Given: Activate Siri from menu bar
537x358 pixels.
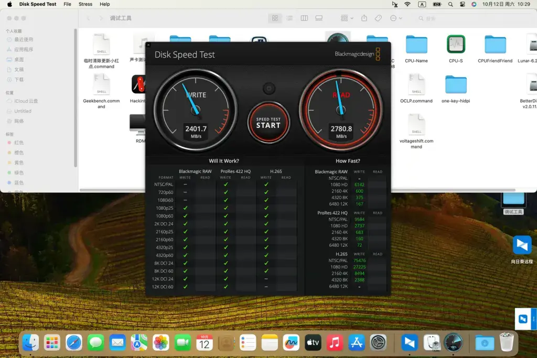Looking at the screenshot, I should pos(474,4).
